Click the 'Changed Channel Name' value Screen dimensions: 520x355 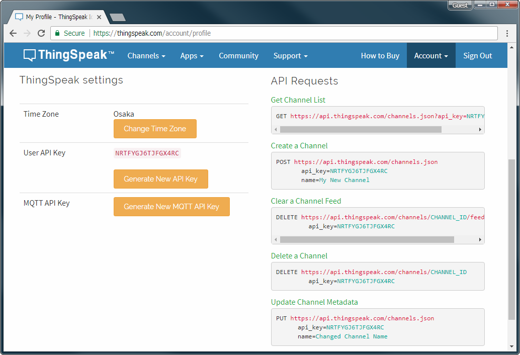[x=352, y=337]
